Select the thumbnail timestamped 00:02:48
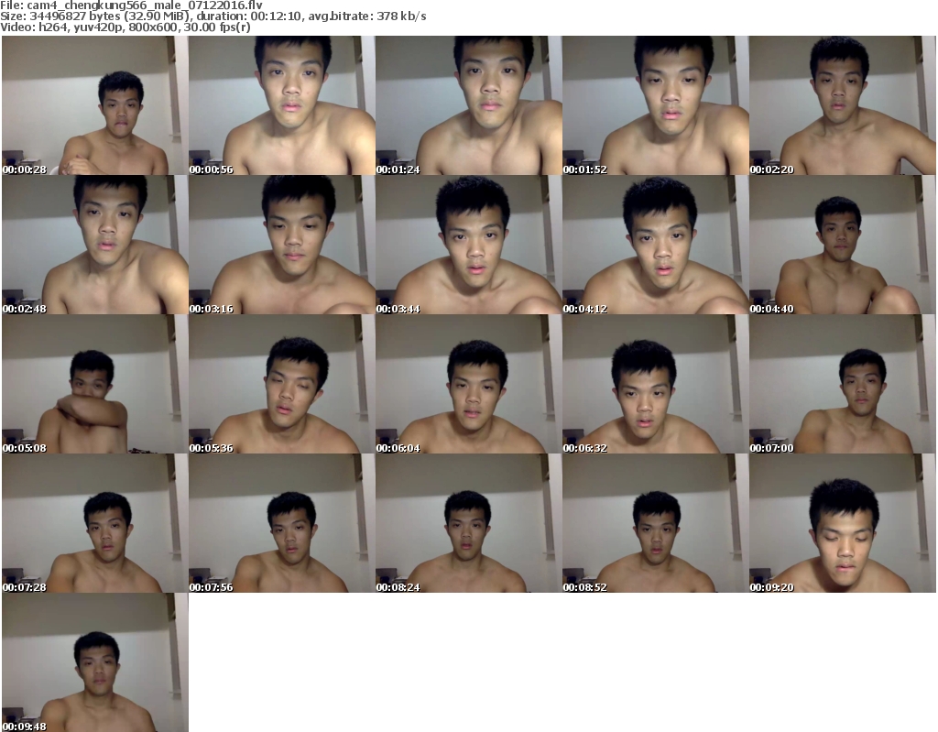The height and width of the screenshot is (732, 938). click(95, 245)
